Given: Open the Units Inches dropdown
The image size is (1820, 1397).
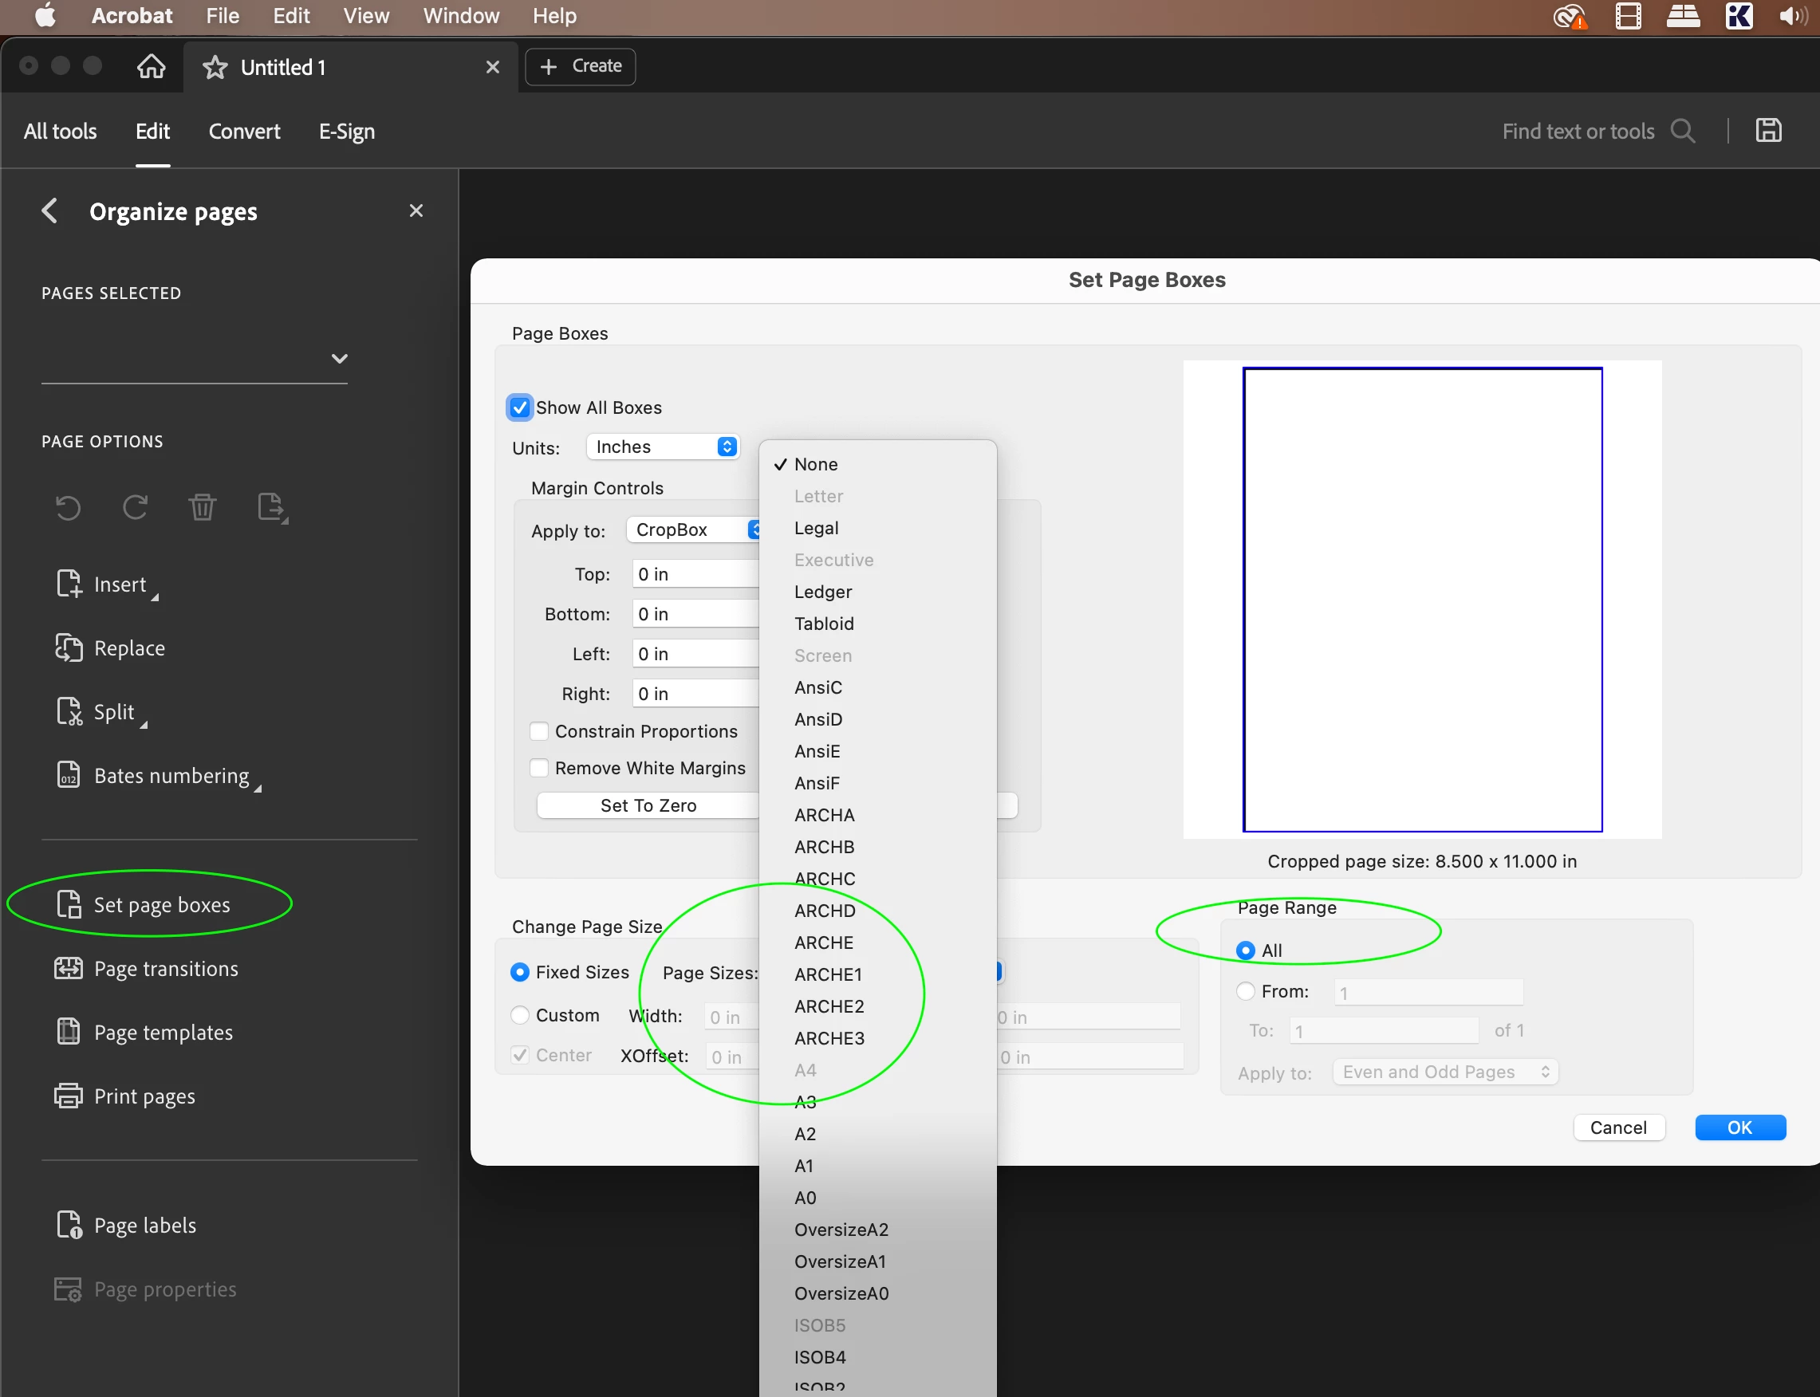Looking at the screenshot, I should pyautogui.click(x=663, y=447).
